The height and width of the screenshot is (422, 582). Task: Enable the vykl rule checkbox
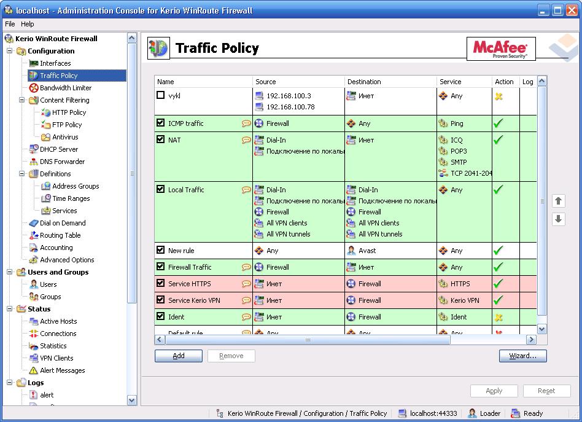160,95
